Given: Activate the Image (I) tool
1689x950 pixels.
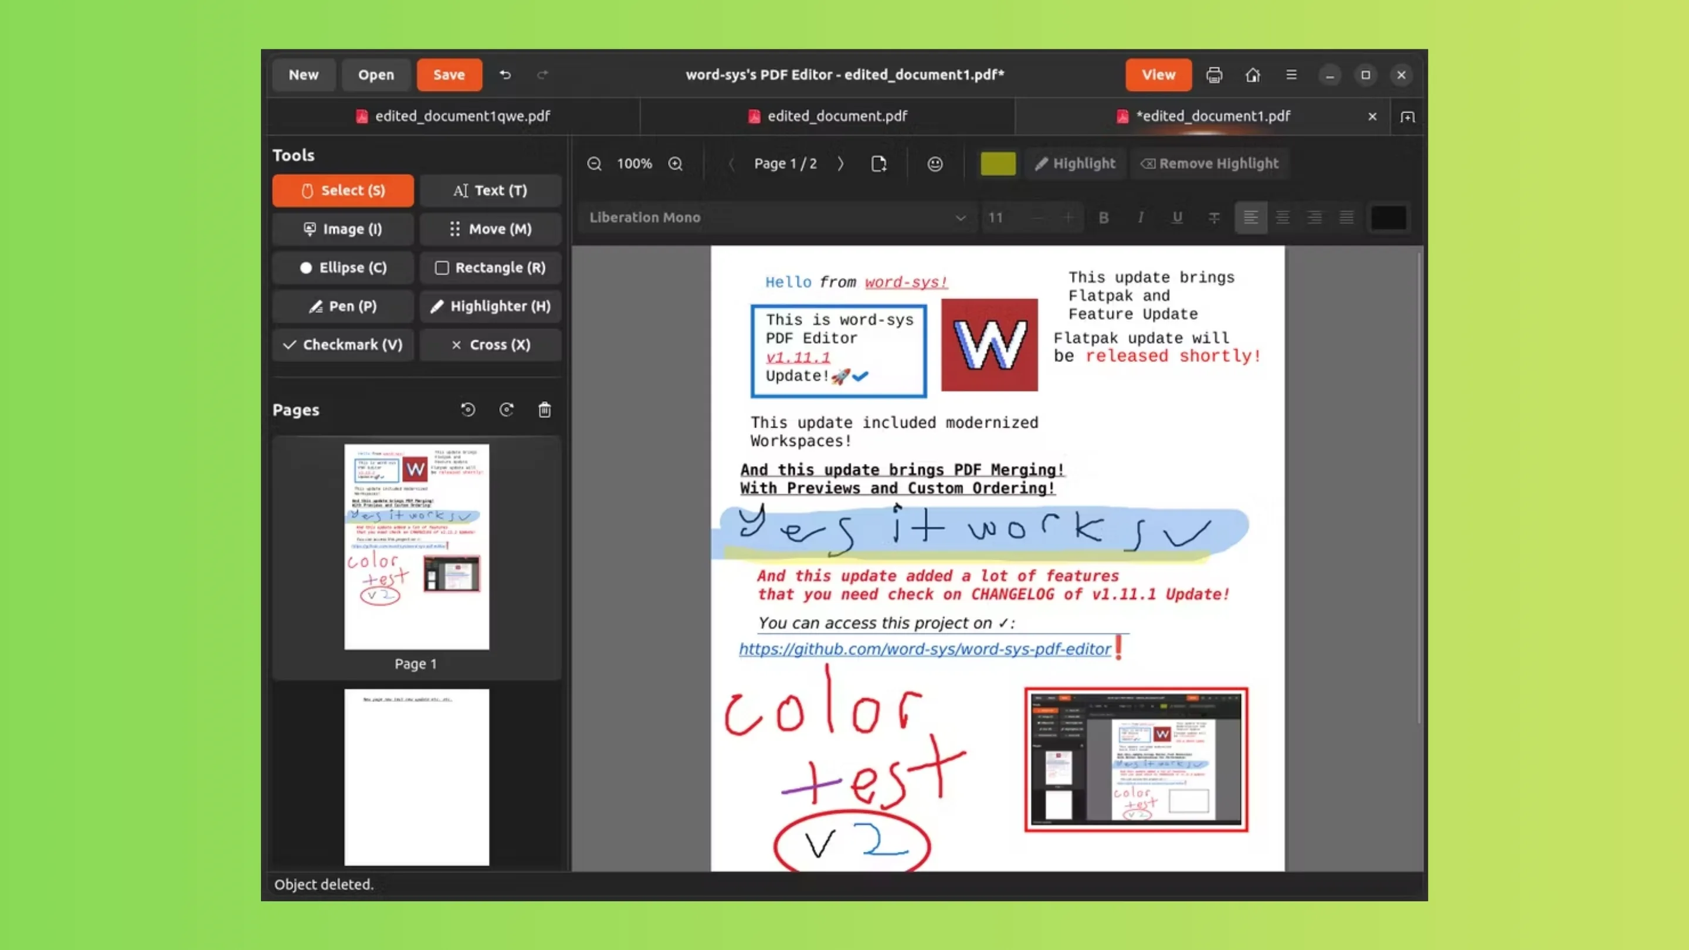Looking at the screenshot, I should pyautogui.click(x=343, y=229).
